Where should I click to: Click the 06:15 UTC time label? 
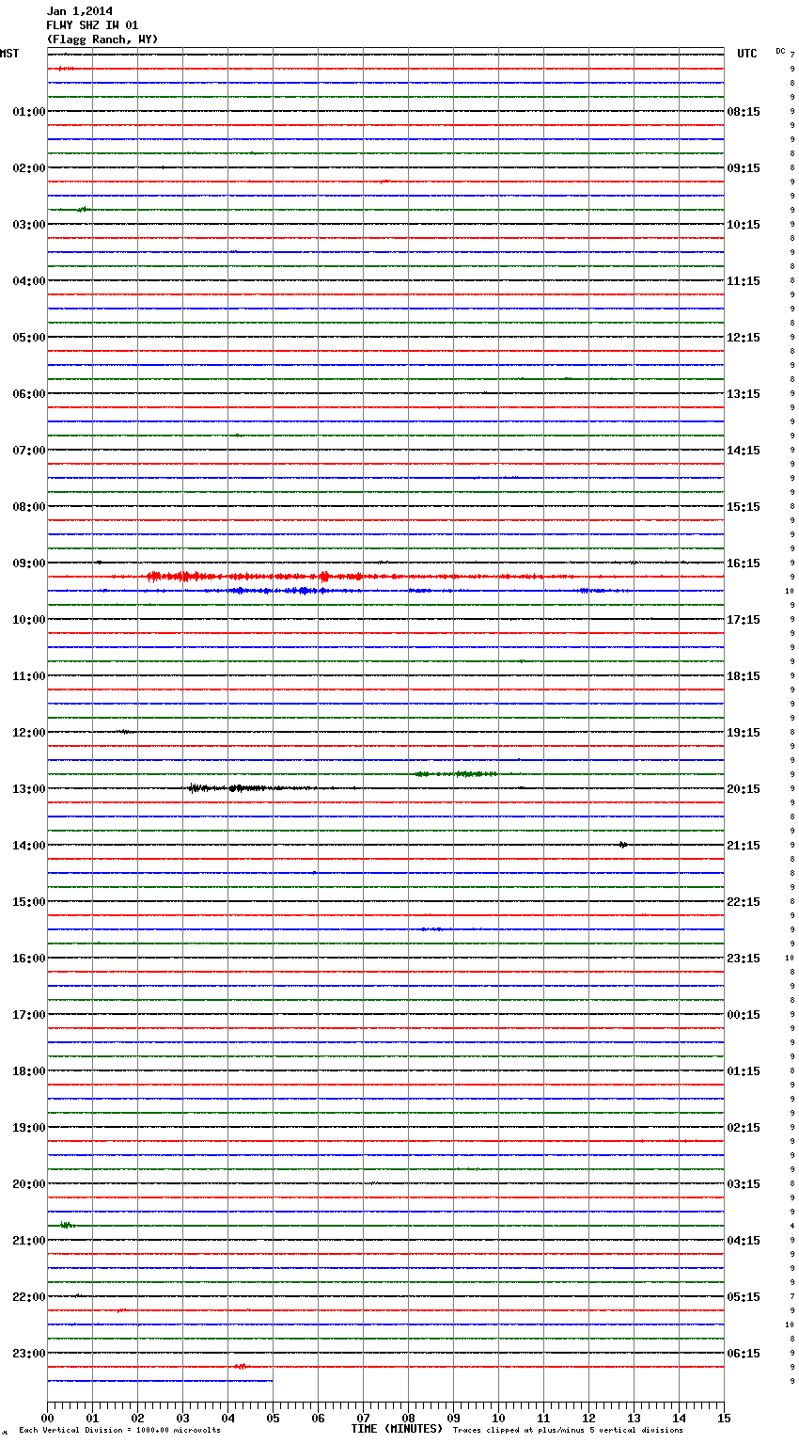tap(744, 1354)
